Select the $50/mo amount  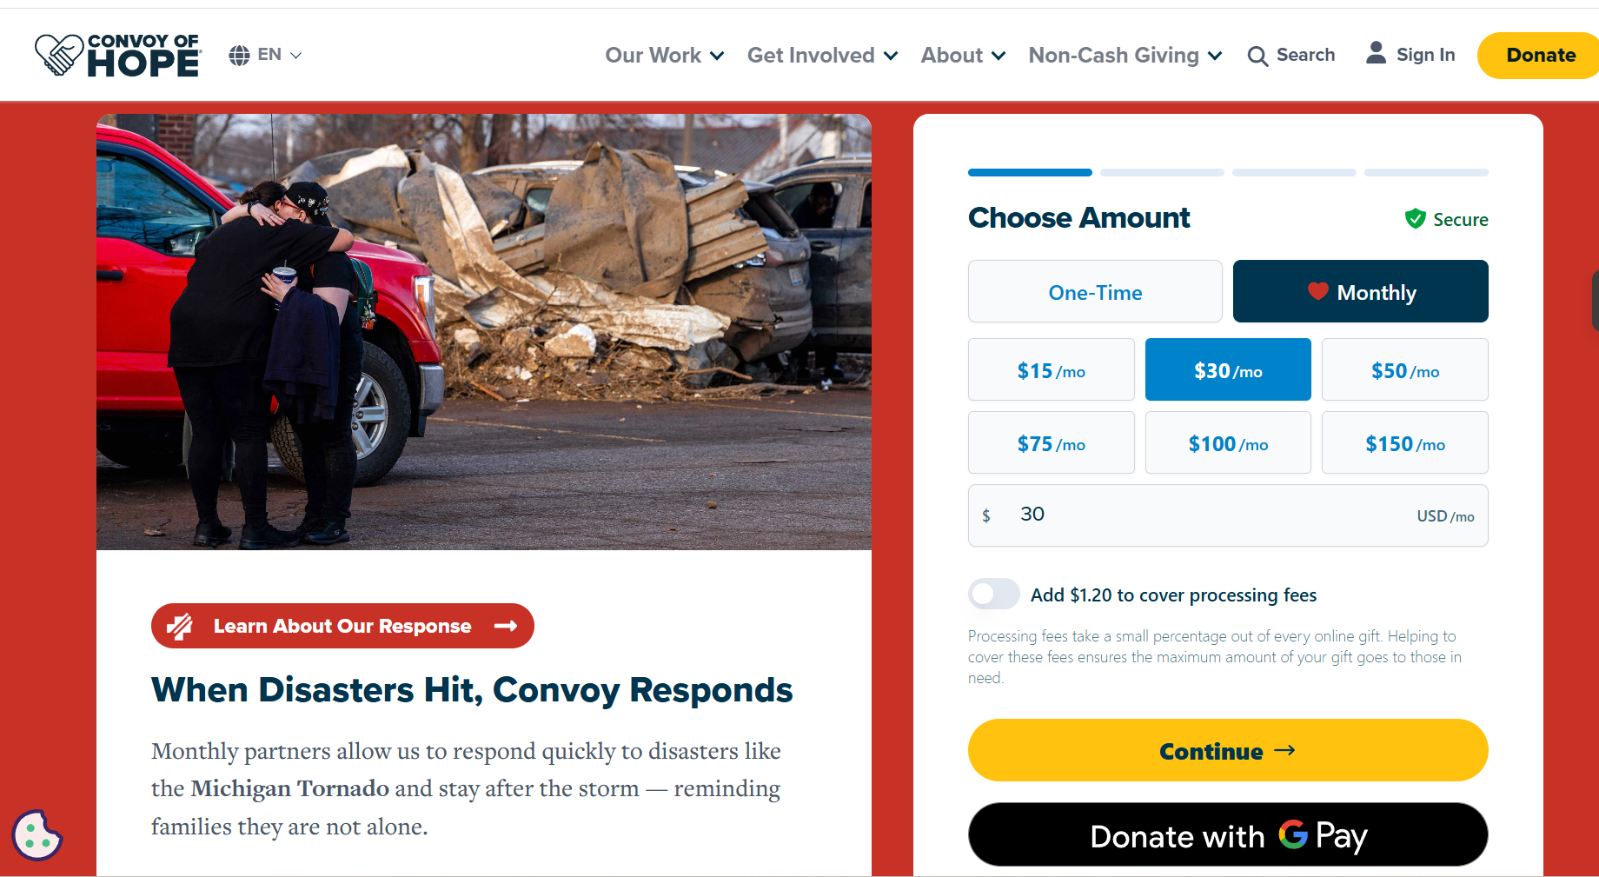[x=1404, y=369]
